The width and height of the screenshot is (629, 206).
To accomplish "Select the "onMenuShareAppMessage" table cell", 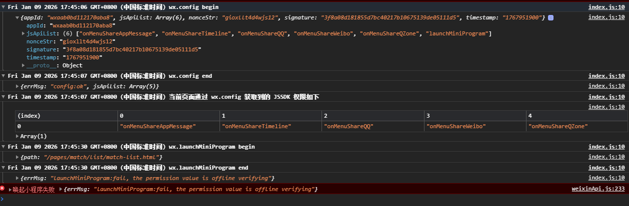I will coord(169,126).
